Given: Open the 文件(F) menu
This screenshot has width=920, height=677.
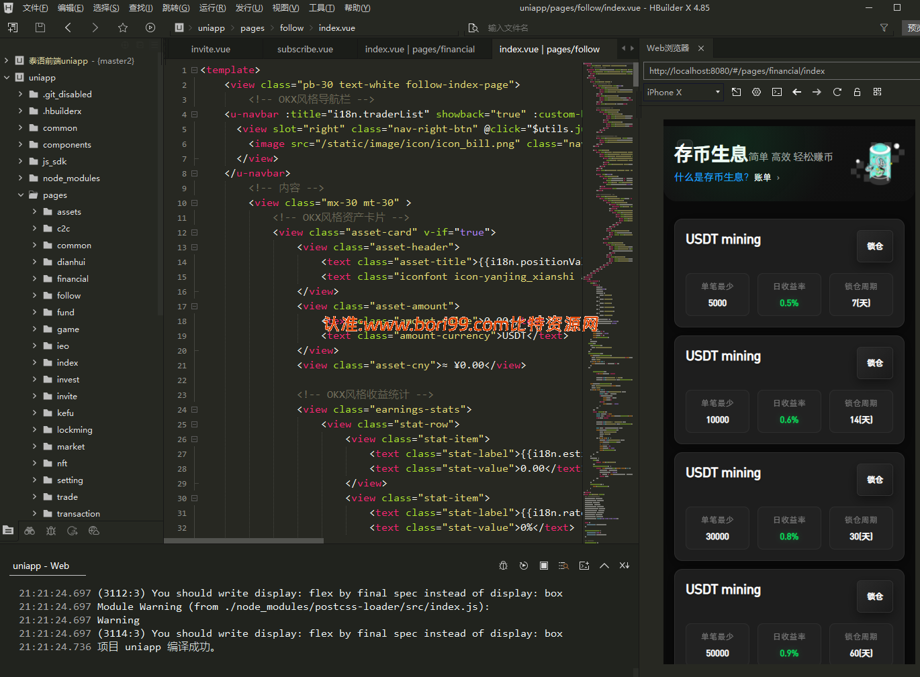Looking at the screenshot, I should [x=35, y=8].
